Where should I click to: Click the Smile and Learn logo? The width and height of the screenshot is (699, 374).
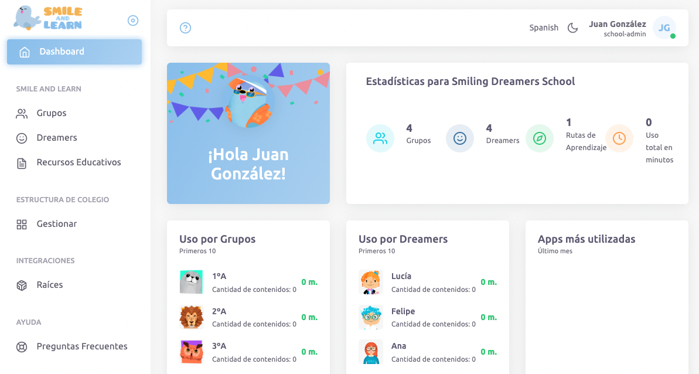coord(48,18)
